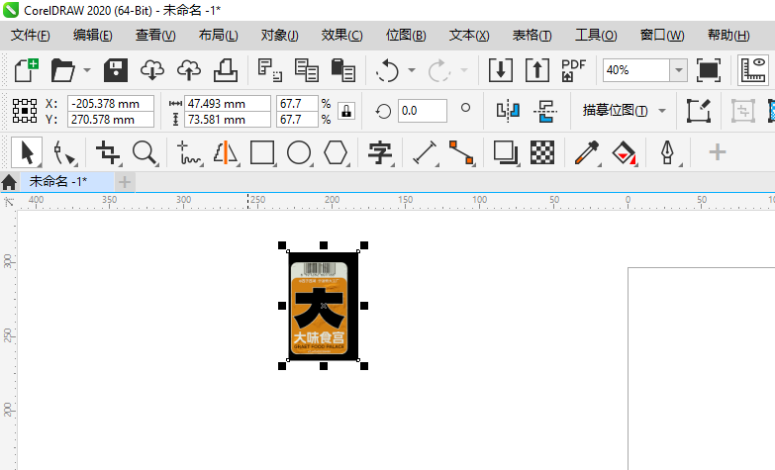The image size is (775, 470).
Task: Click the object origin grid icon
Action: coord(24,111)
